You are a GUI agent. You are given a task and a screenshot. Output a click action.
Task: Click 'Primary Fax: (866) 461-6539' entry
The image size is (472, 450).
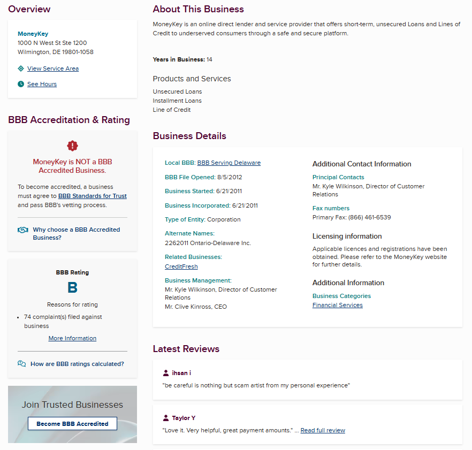point(352,217)
